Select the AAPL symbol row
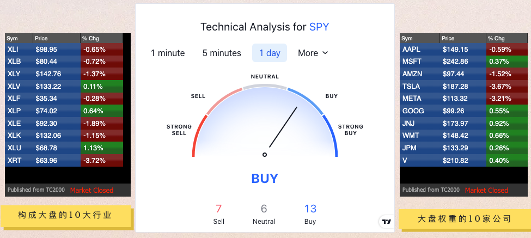The width and height of the screenshot is (531, 238). tap(463, 50)
